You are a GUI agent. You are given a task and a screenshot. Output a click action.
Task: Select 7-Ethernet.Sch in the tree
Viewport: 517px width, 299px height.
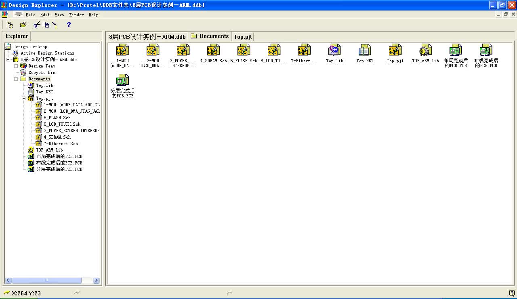pyautogui.click(x=61, y=143)
